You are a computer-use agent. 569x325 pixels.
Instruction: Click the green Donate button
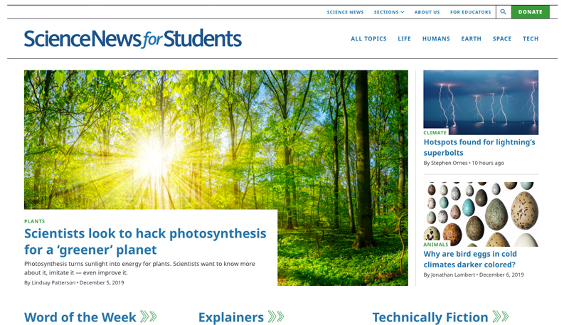[x=530, y=12]
